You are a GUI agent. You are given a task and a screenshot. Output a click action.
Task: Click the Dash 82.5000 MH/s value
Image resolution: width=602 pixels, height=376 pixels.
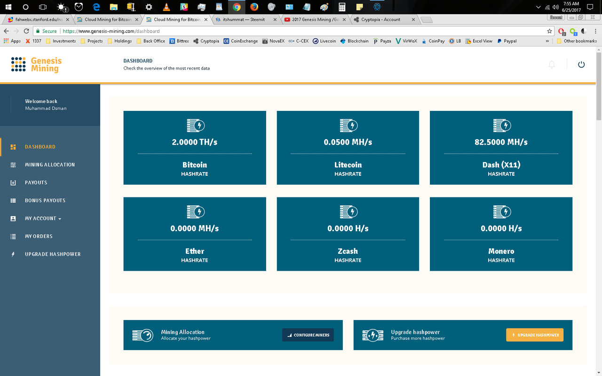point(501,142)
